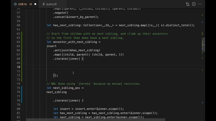Click the Rust file icon on crdt.rs tab
The width and height of the screenshot is (216, 121).
coord(16,4)
